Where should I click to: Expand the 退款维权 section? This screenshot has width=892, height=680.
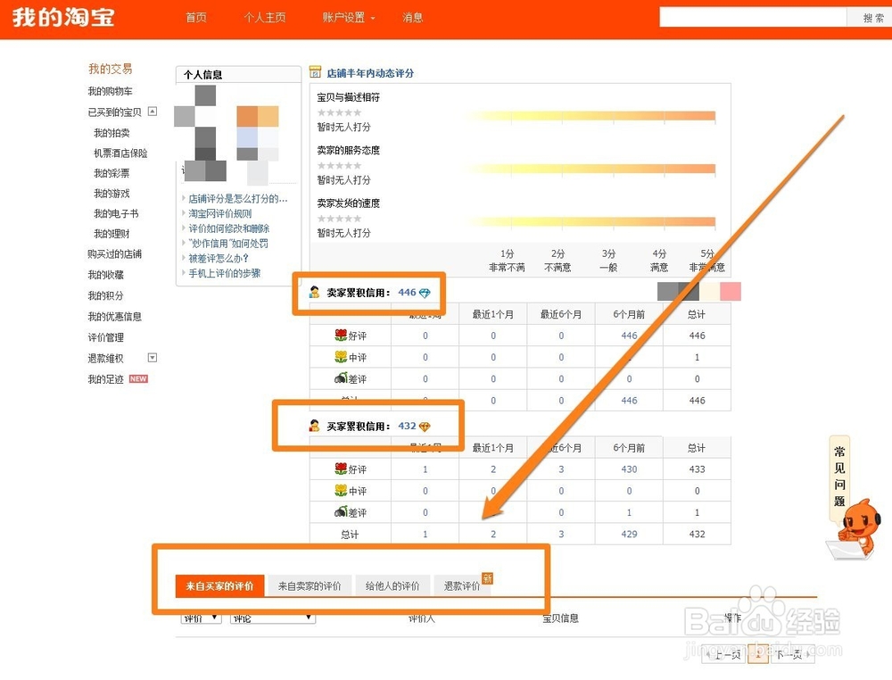pos(153,358)
